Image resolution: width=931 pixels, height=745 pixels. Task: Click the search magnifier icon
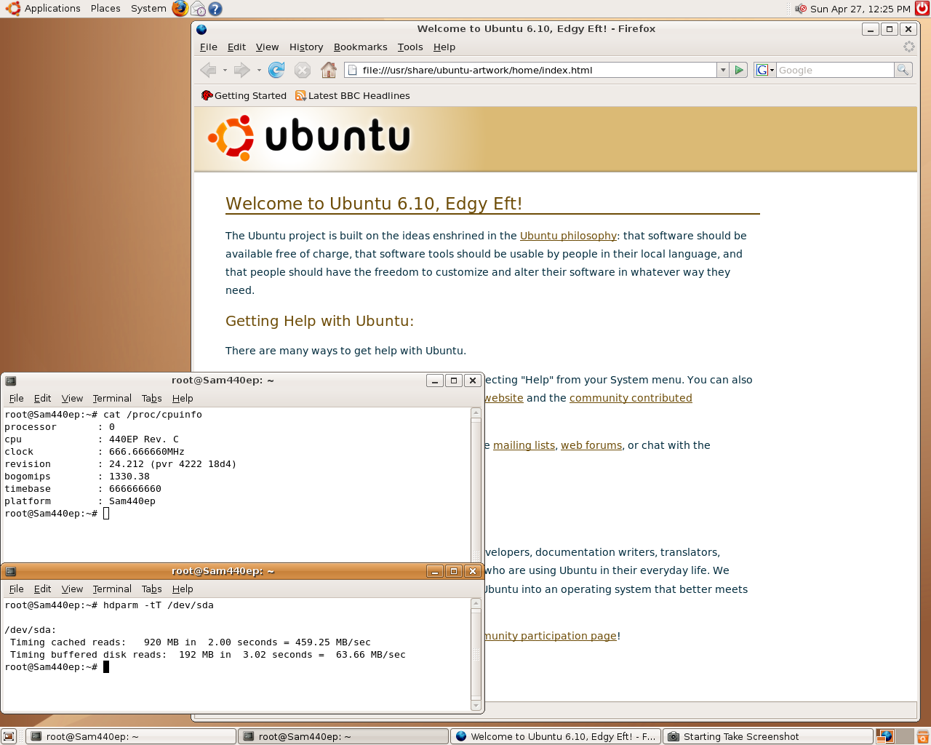[903, 70]
